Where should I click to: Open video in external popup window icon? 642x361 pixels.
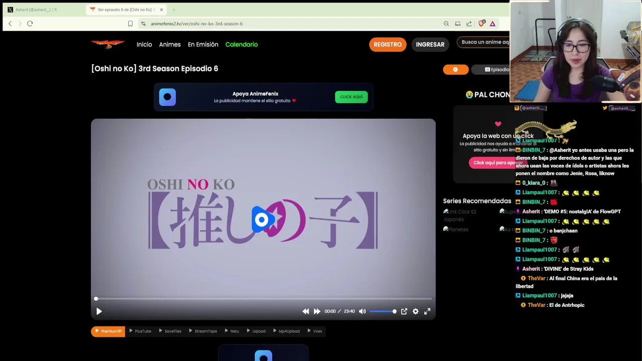point(404,311)
